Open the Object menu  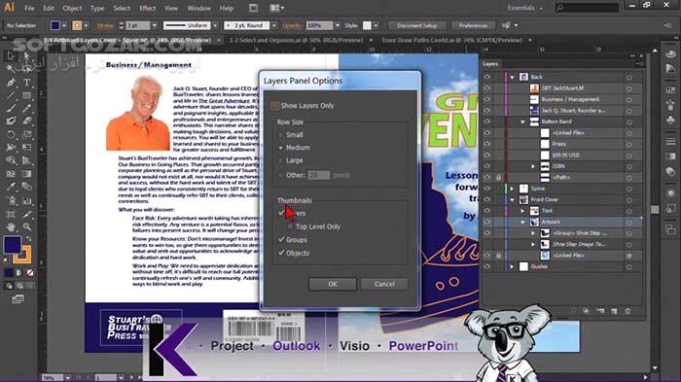pos(72,8)
